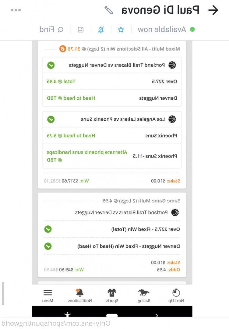Viewport: 229px width, 329px height.
Task: Open the three-dot more options menu
Action: click(x=16, y=10)
